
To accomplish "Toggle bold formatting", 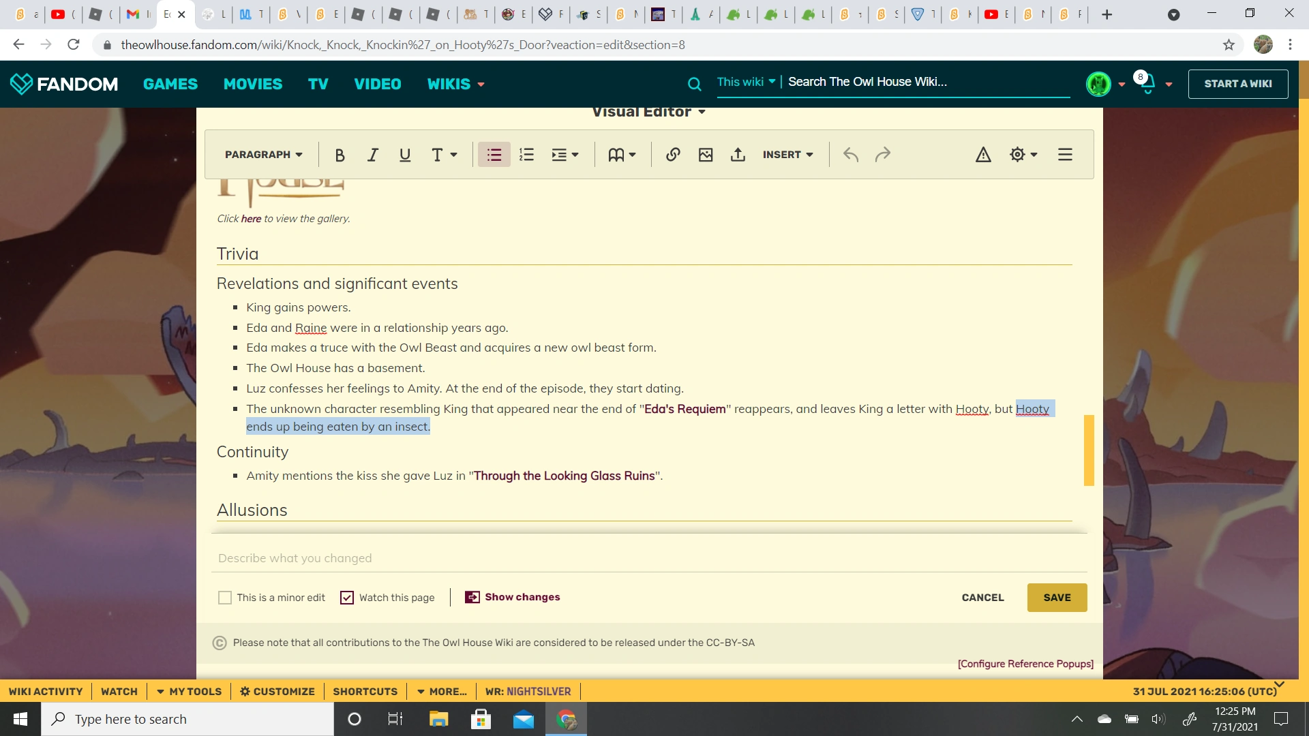I will [x=340, y=155].
